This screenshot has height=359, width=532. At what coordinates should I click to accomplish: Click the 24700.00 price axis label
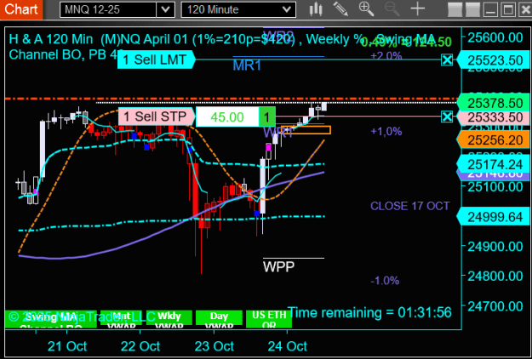(x=495, y=306)
